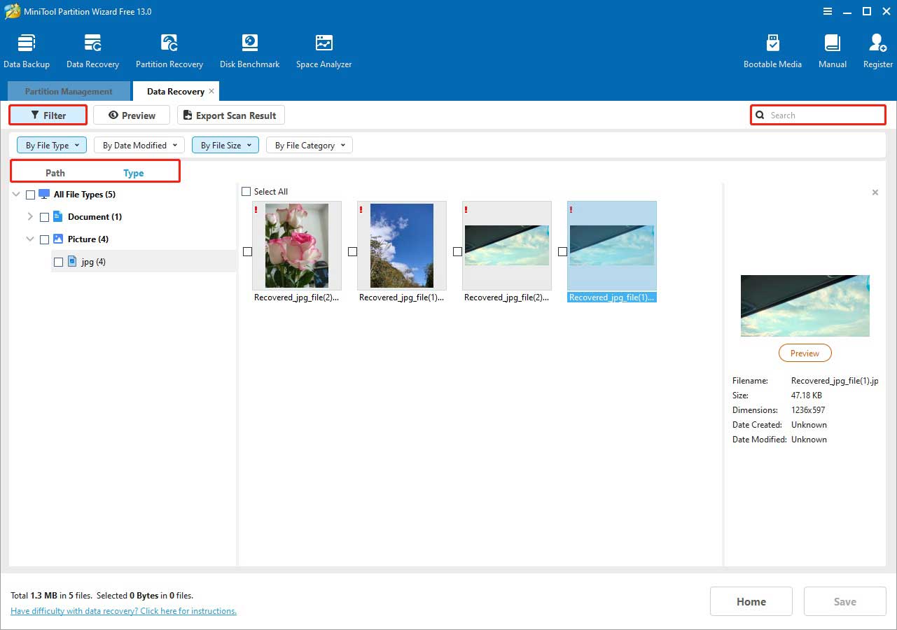The width and height of the screenshot is (897, 630).
Task: Click the Preview button under the sky image
Action: coord(805,353)
